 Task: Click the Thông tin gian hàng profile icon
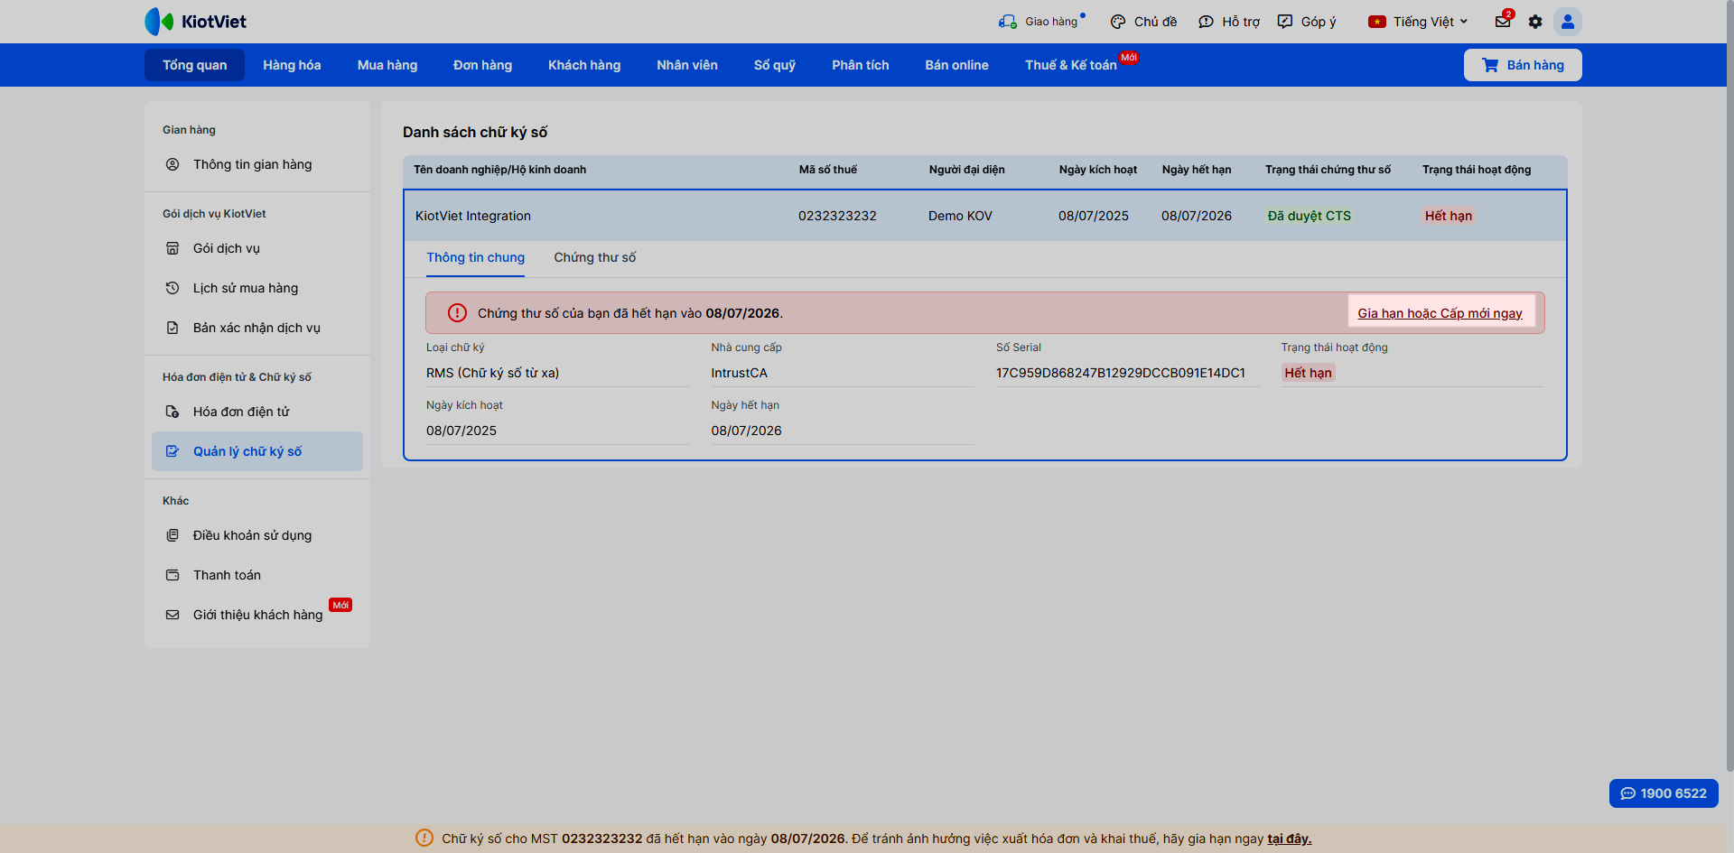point(172,164)
